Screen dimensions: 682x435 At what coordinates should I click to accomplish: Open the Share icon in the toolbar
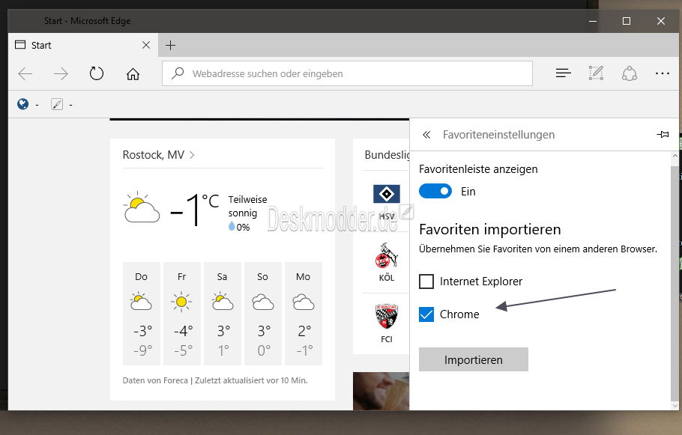coord(629,73)
